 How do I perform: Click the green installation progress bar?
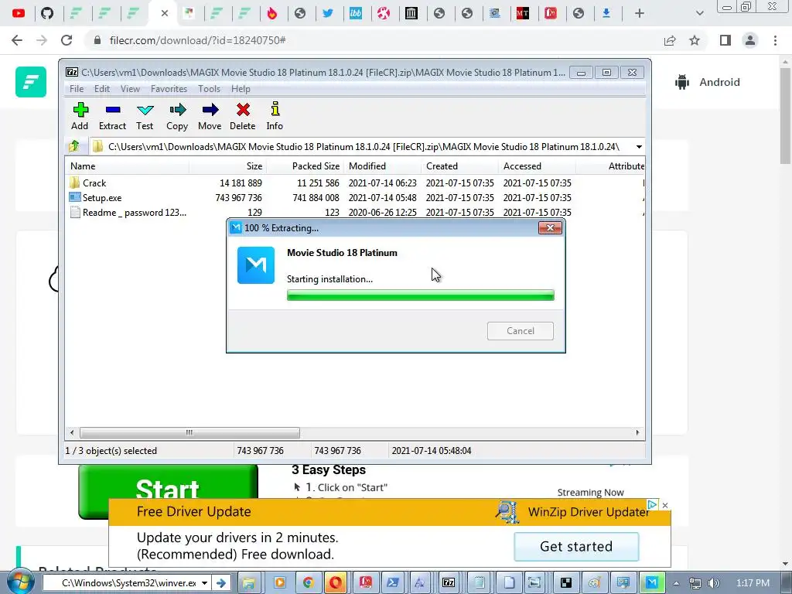click(x=420, y=295)
